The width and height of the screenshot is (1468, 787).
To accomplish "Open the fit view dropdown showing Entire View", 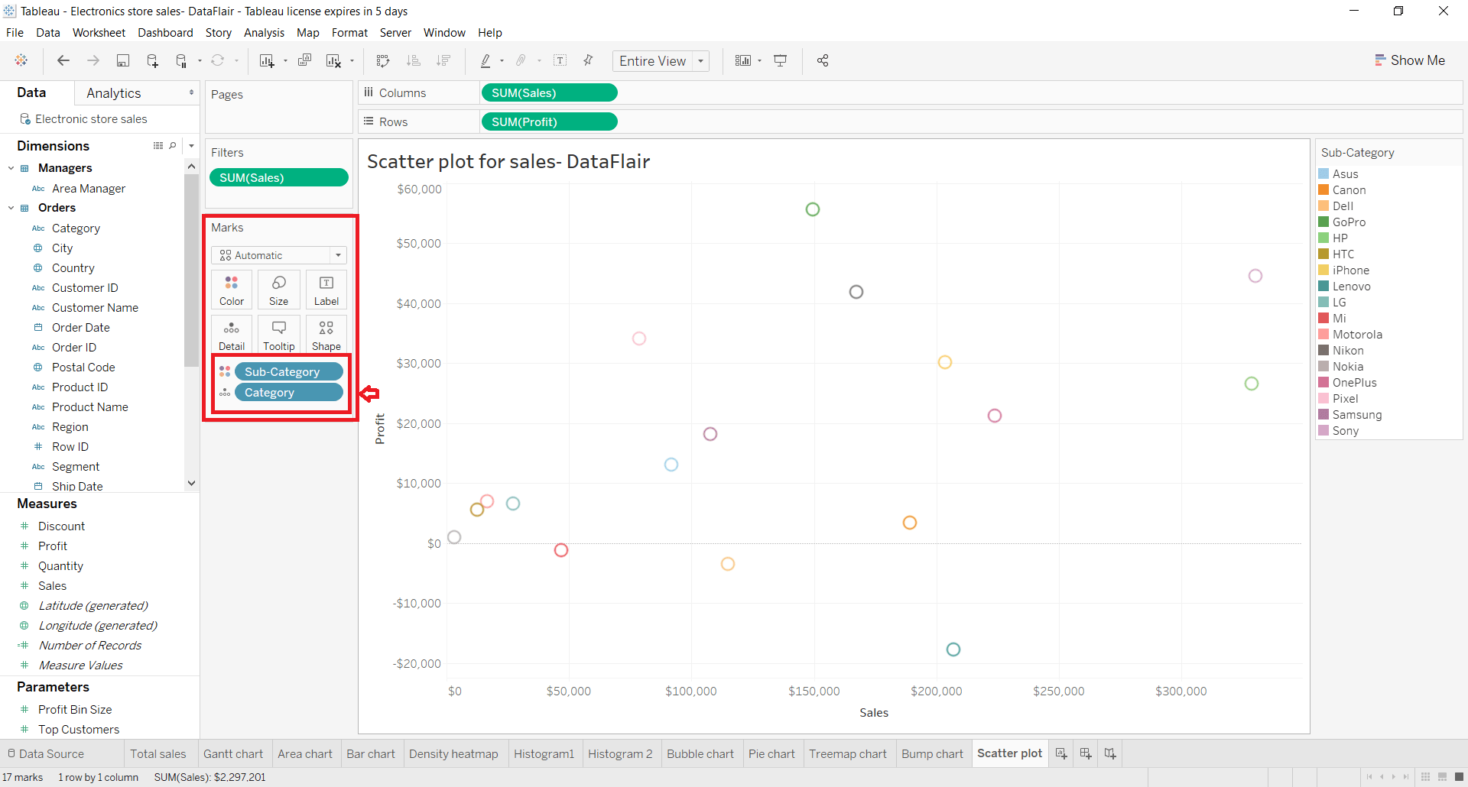I will click(x=700, y=60).
